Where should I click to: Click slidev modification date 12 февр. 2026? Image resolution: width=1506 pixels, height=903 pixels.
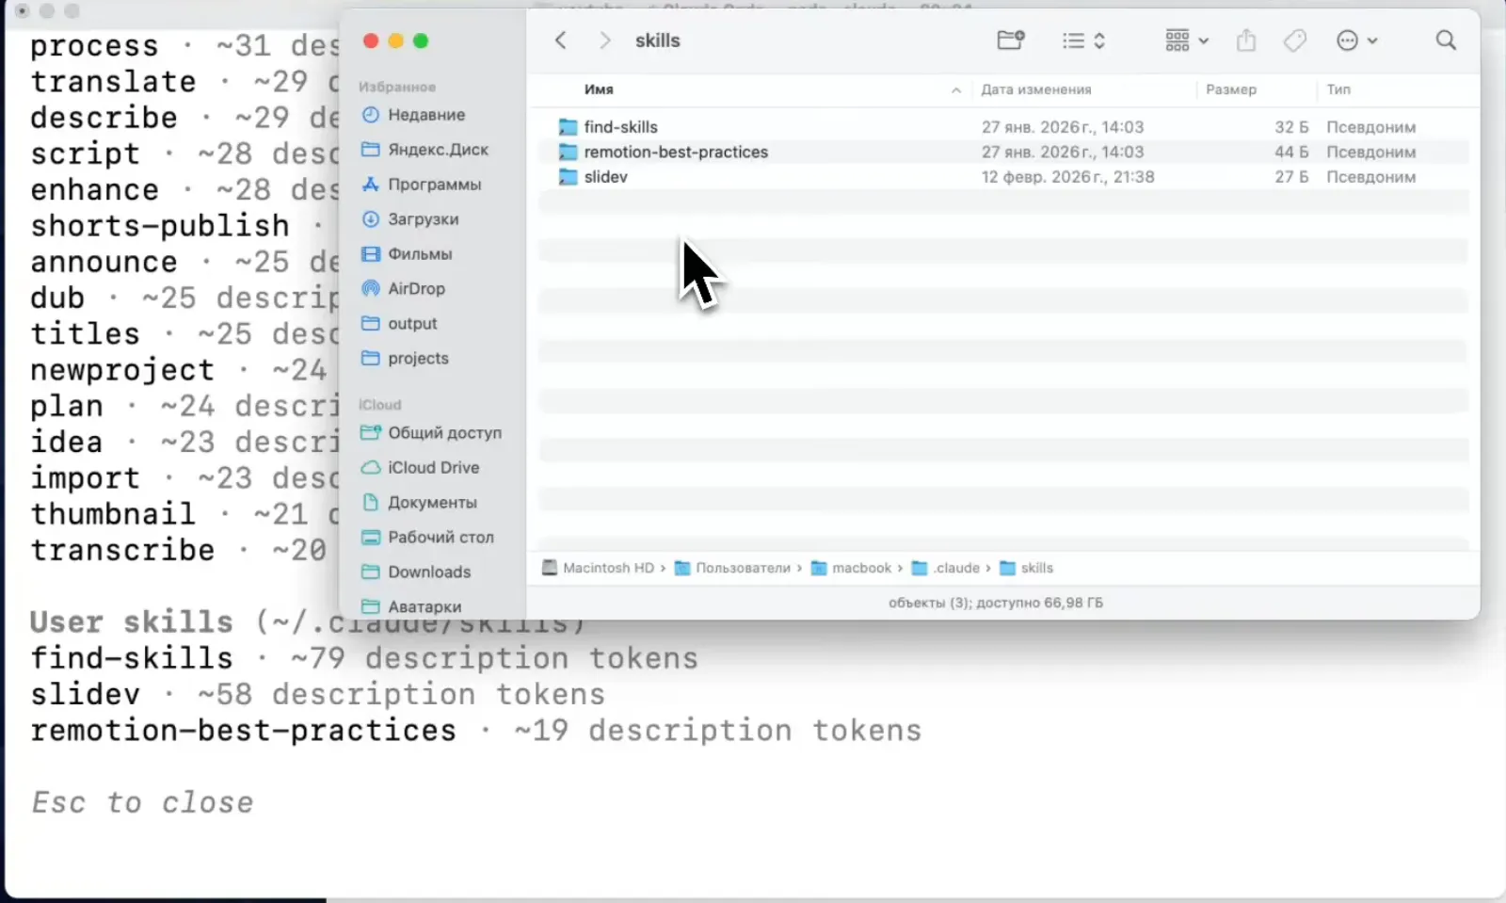1067,177
